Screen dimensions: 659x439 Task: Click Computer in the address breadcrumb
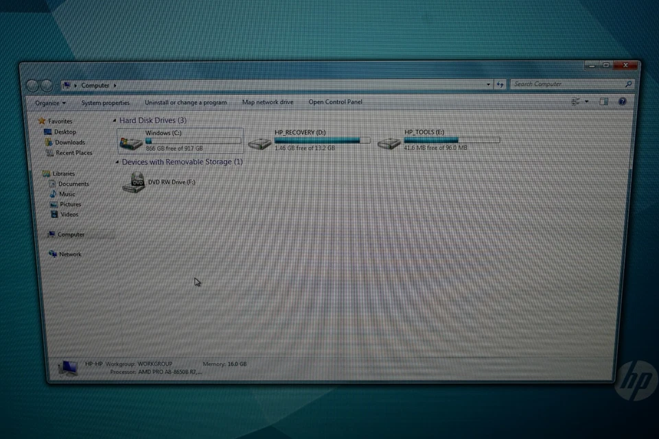pyautogui.click(x=95, y=85)
